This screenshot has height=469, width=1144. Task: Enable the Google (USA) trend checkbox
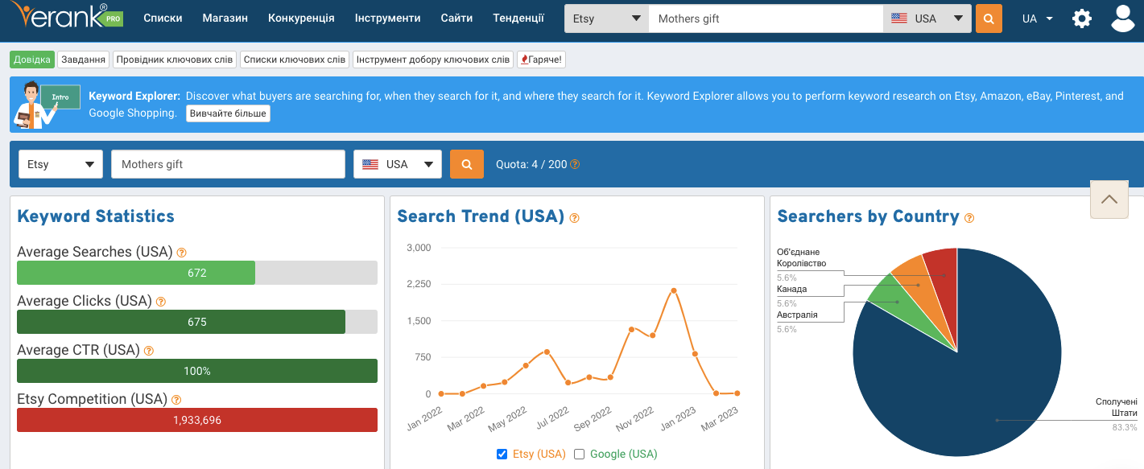coord(579,454)
